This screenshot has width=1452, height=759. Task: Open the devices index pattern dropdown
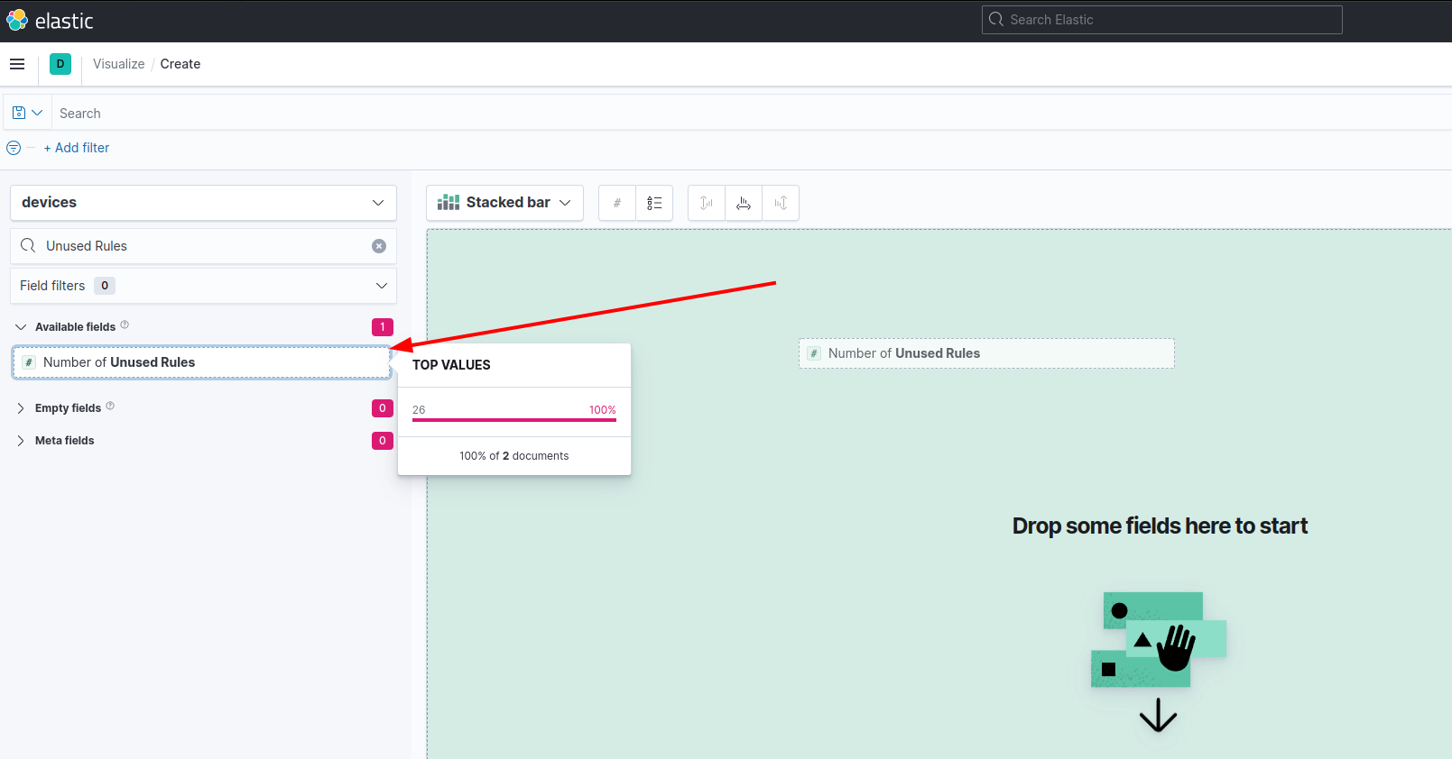[203, 203]
